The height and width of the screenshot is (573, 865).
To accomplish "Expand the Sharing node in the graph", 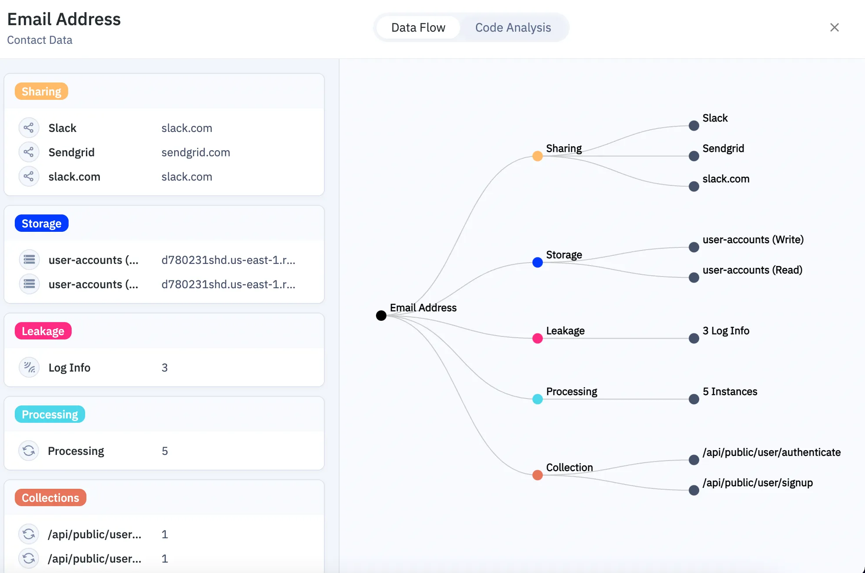I will pyautogui.click(x=537, y=156).
